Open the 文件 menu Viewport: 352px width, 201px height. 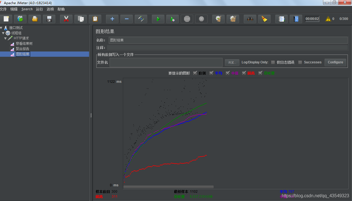3,9
